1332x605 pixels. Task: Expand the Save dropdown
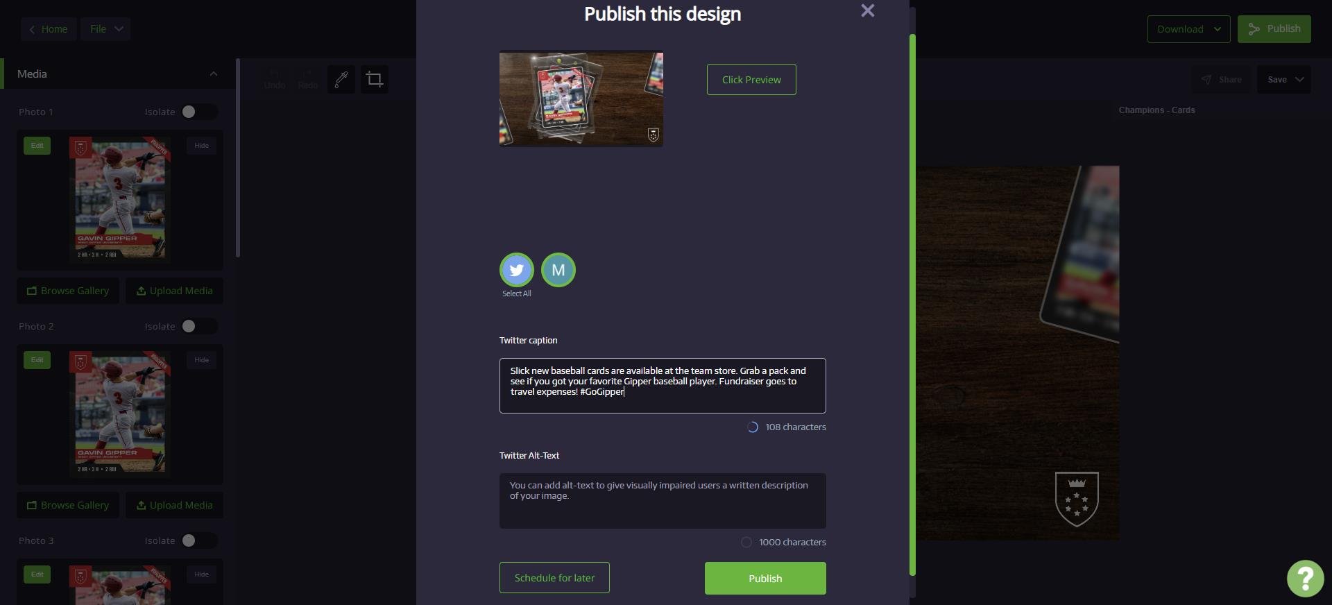[x=1284, y=79]
